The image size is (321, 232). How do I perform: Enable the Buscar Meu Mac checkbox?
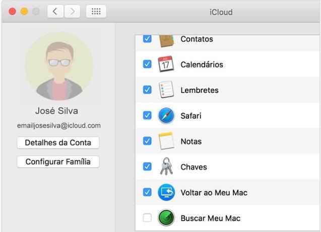coord(147,218)
